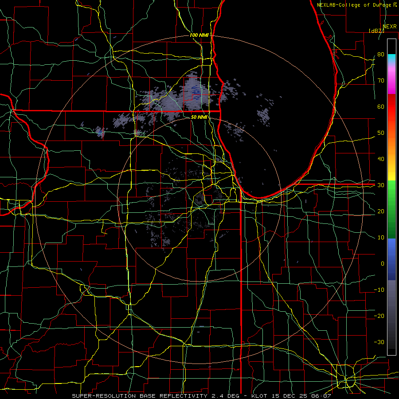Image resolution: width=399 pixels, height=399 pixels.
Task: Click the NEXR label above the color scale
Action: pyautogui.click(x=389, y=26)
